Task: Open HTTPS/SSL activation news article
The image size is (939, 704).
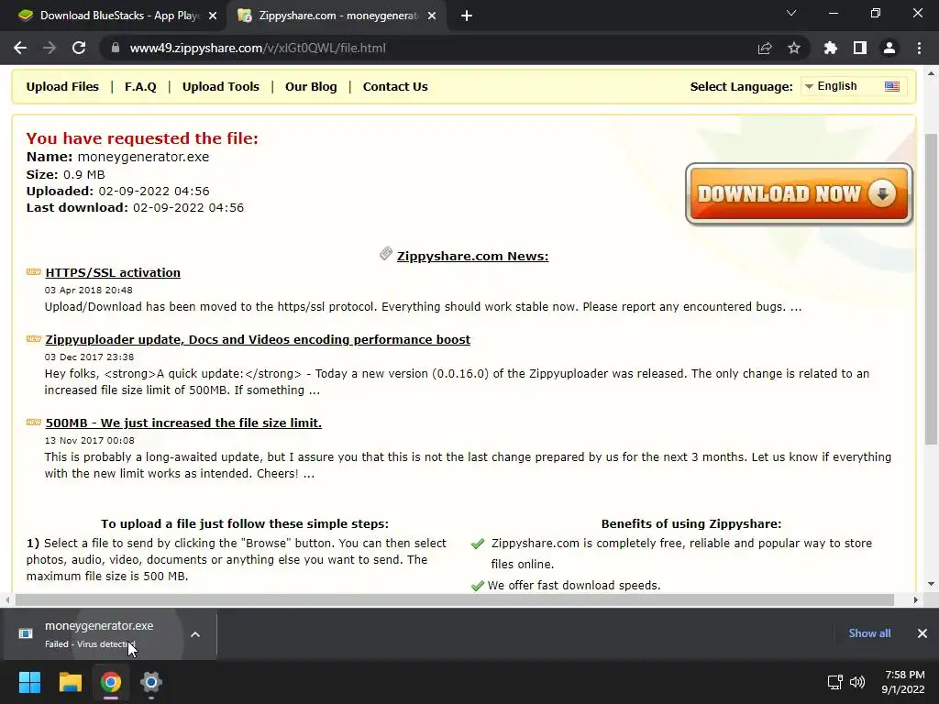Action: (113, 272)
